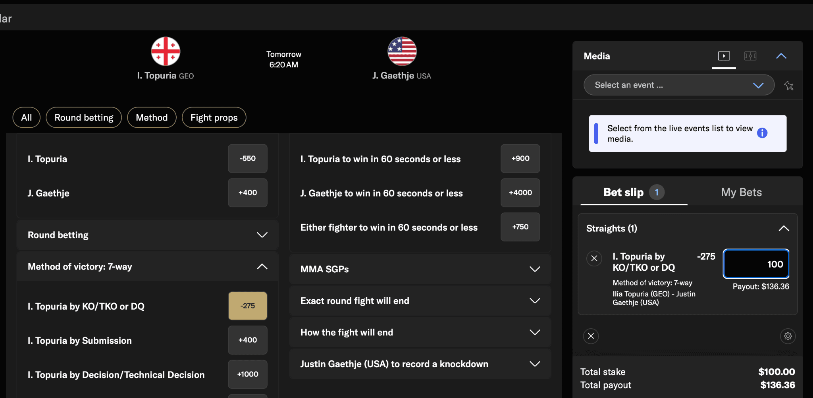Pick Gaethje to win in 60 seconds +4000

pos(520,193)
